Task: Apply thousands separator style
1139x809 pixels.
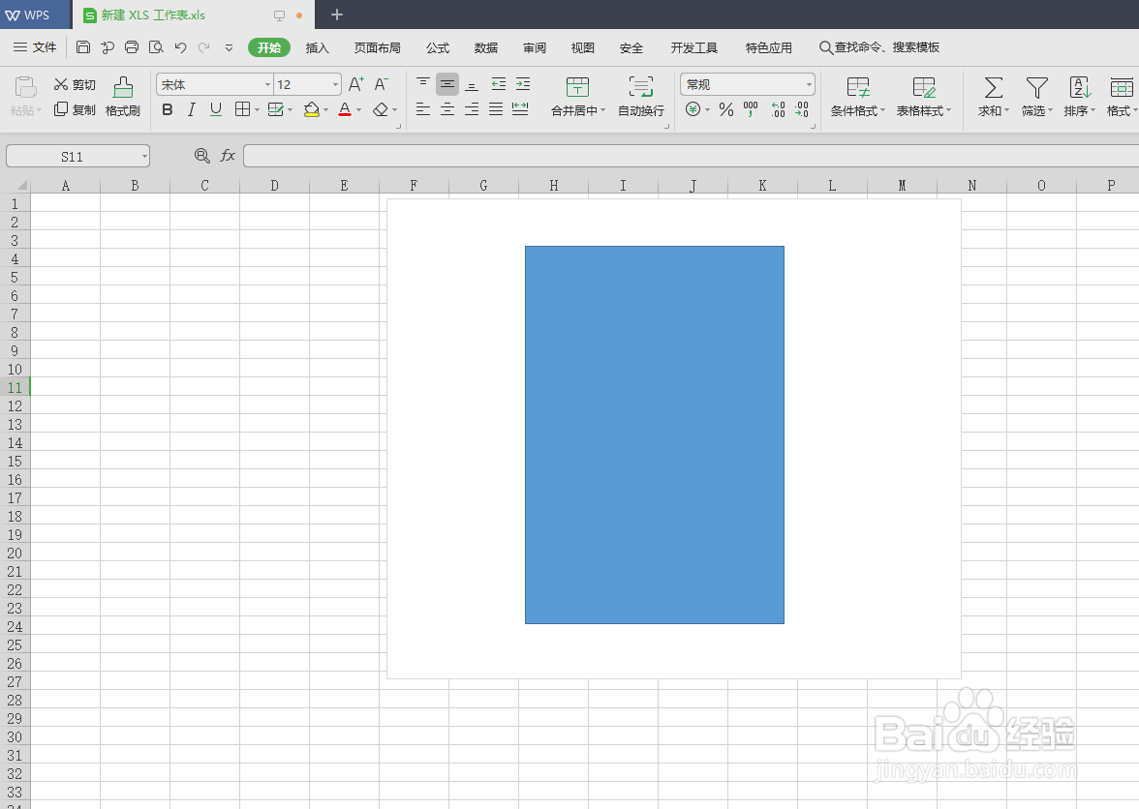Action: (751, 109)
